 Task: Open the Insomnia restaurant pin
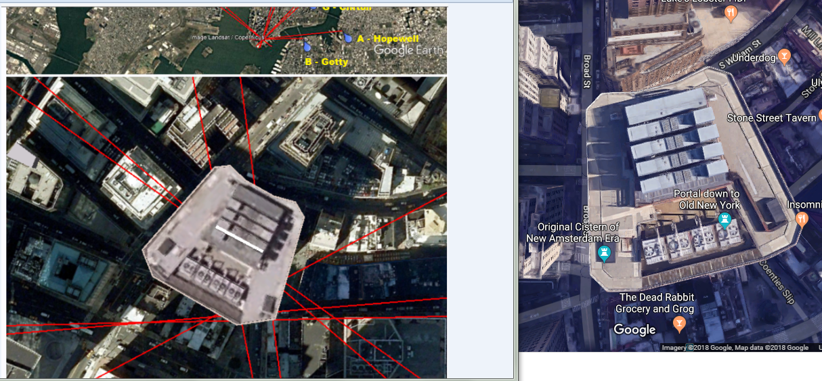click(802, 219)
